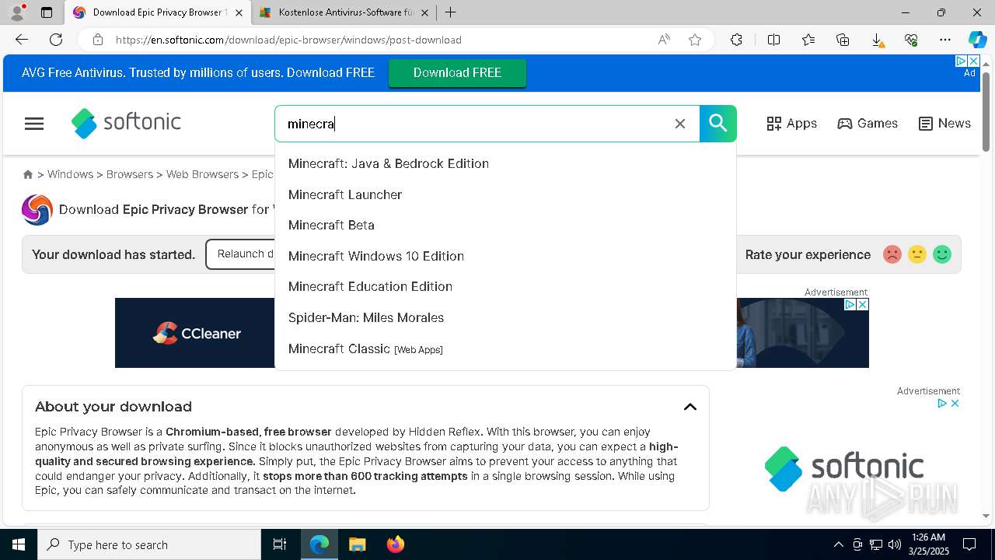
Task: Clear the search field with the X icon
Action: tap(680, 124)
